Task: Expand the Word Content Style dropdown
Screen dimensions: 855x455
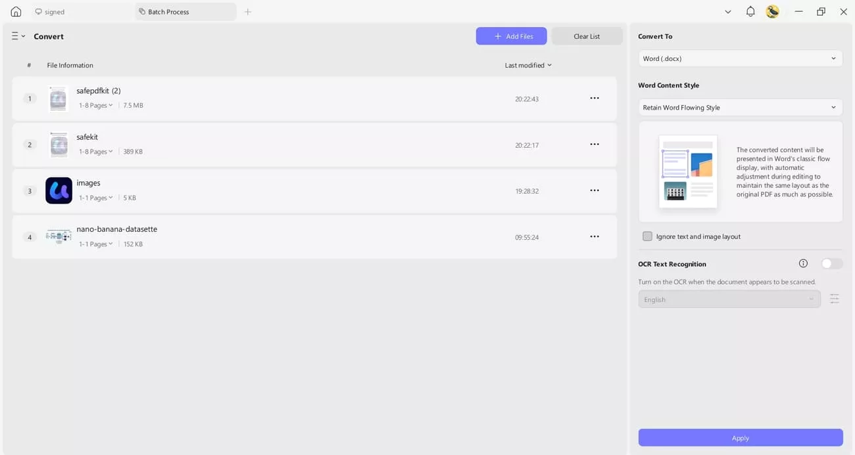Action: [x=740, y=108]
